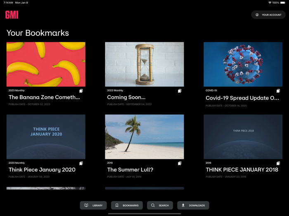Viewport: 289px width, 216px height.
Task: Click the Wi-Fi status icon
Action: [x=270, y=2]
